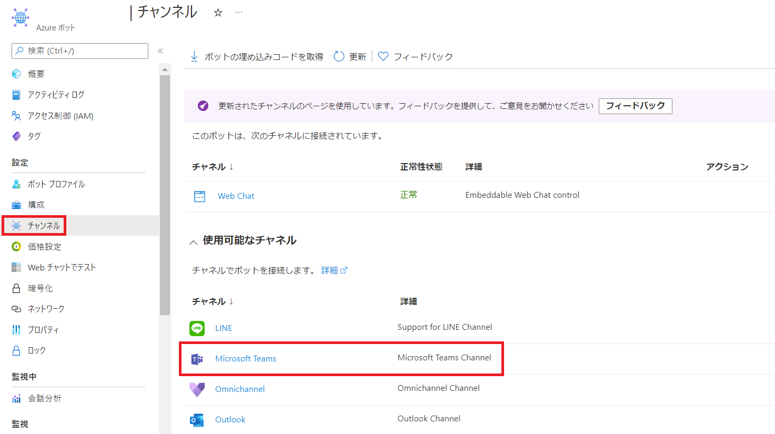Click the Web Chat channel icon

click(200, 196)
